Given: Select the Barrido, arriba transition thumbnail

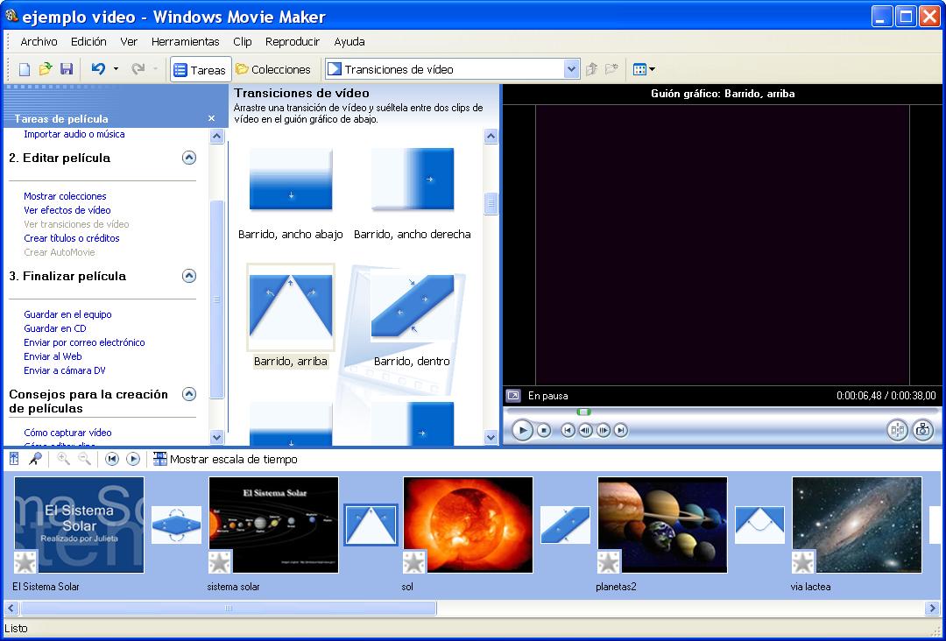Looking at the screenshot, I should [x=291, y=306].
